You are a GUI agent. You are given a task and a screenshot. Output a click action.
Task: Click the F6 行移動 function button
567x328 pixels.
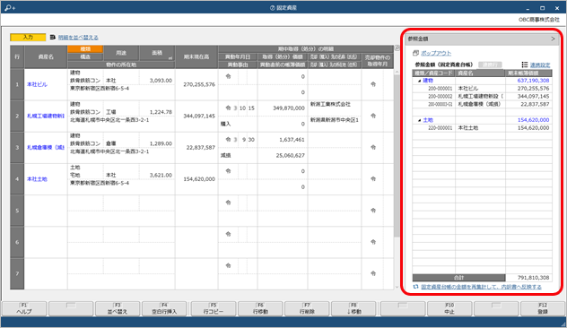point(260,308)
